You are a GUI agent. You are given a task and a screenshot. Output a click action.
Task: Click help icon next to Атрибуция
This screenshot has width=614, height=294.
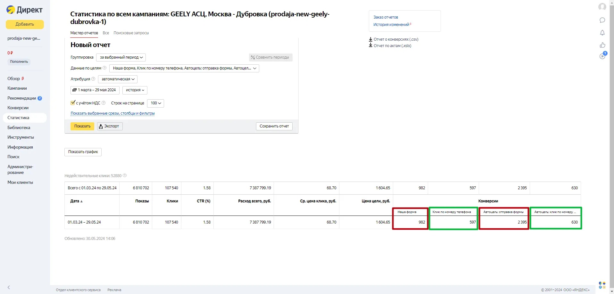click(93, 79)
